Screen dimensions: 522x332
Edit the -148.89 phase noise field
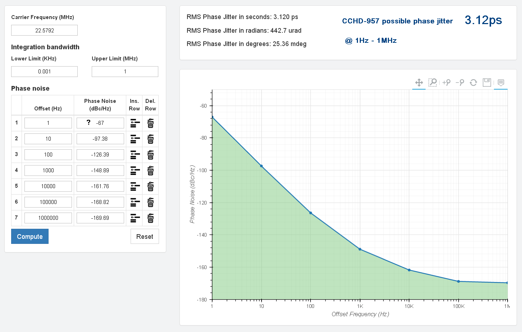coord(100,170)
